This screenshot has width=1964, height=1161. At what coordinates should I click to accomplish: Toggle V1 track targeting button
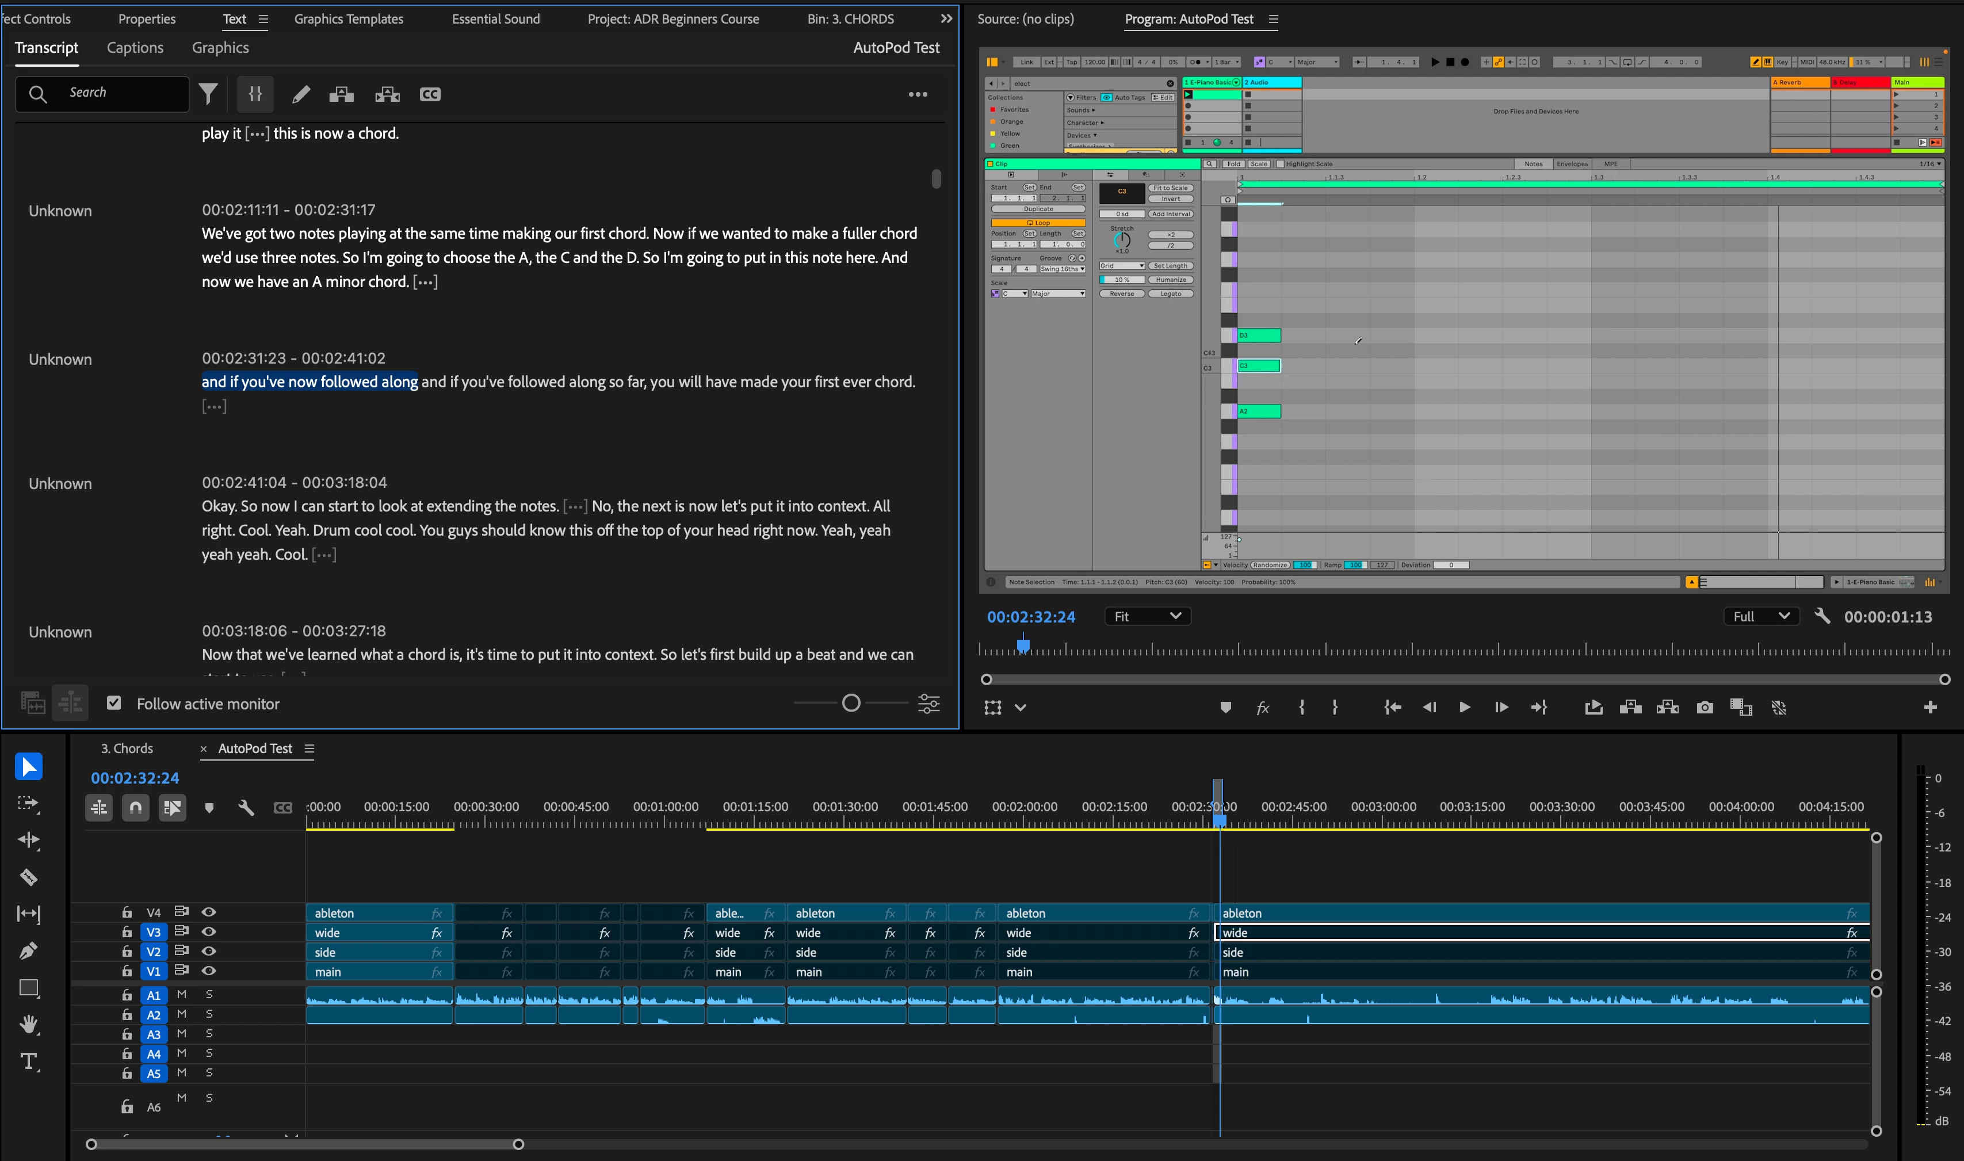pyautogui.click(x=153, y=971)
